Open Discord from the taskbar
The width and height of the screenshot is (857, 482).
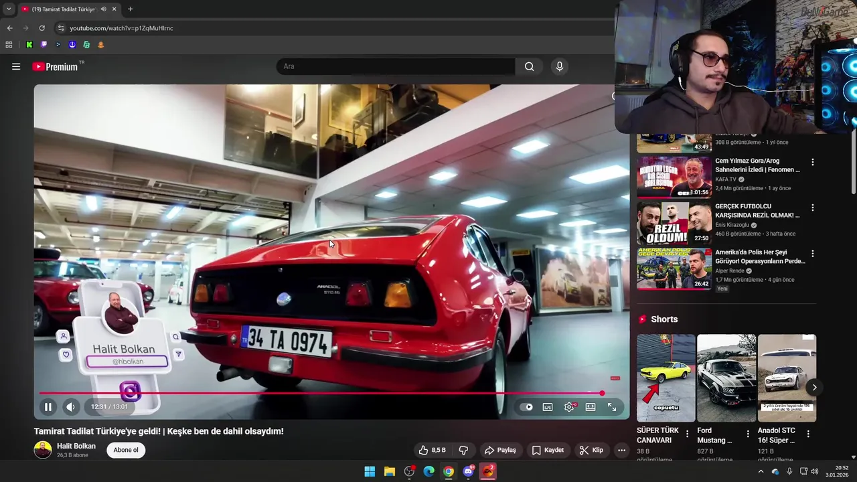(x=469, y=471)
